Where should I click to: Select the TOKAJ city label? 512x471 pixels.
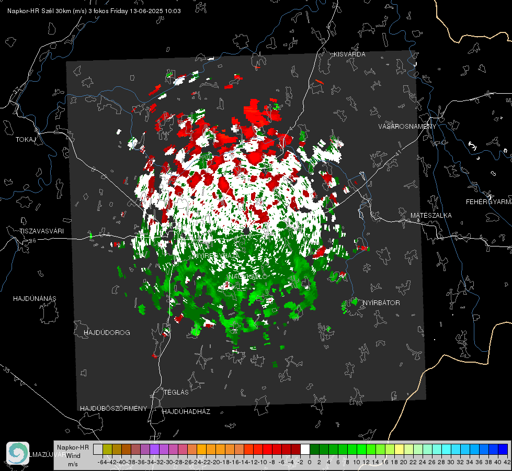click(x=26, y=140)
